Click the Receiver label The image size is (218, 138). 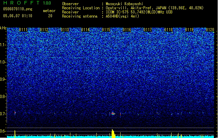click(x=70, y=12)
